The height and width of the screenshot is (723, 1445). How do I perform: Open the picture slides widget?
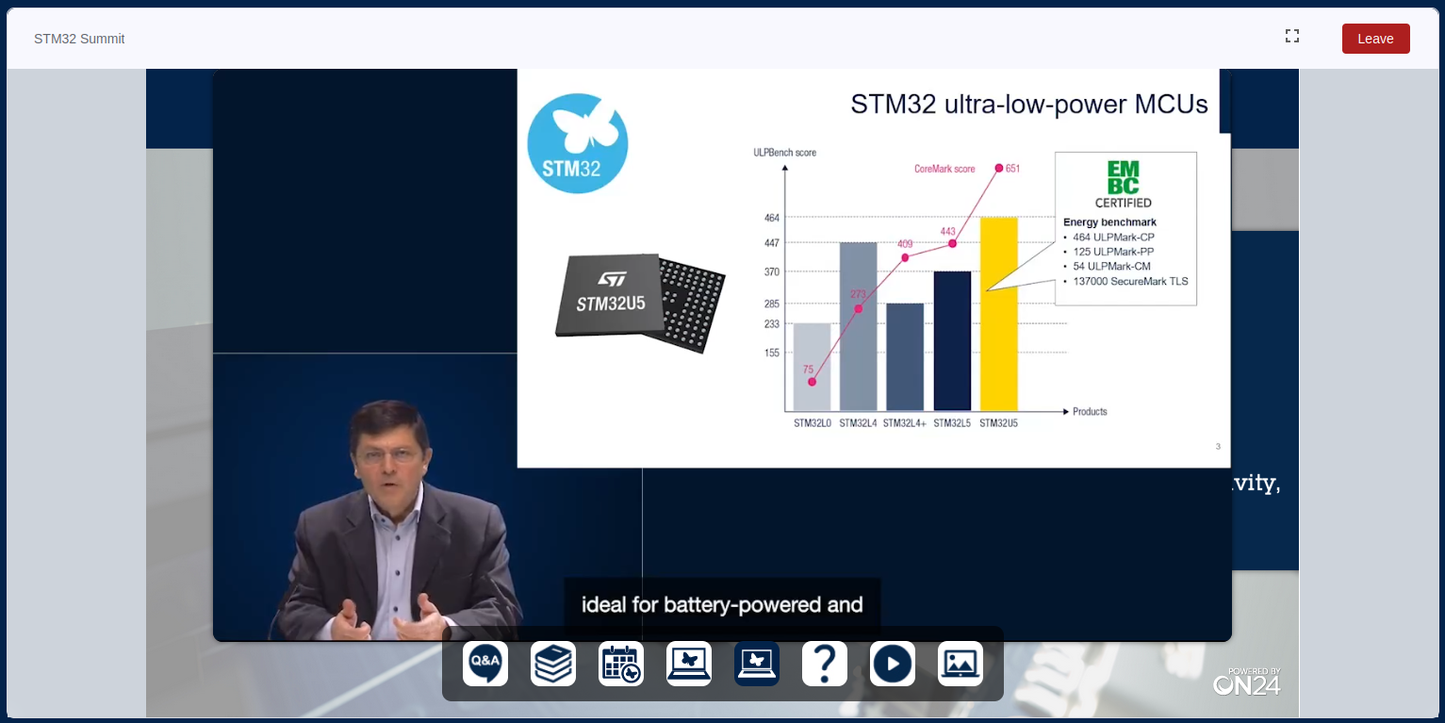tap(961, 664)
